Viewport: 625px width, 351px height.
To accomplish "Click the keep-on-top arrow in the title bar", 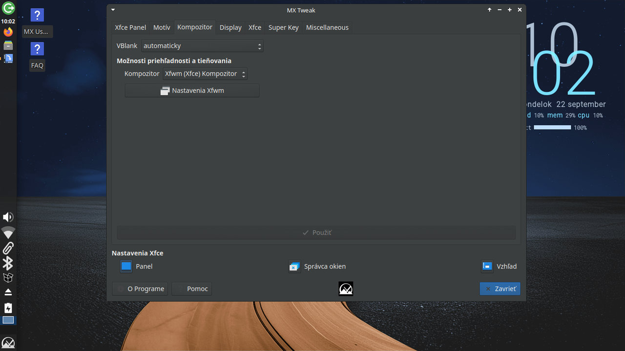I will tap(490, 10).
